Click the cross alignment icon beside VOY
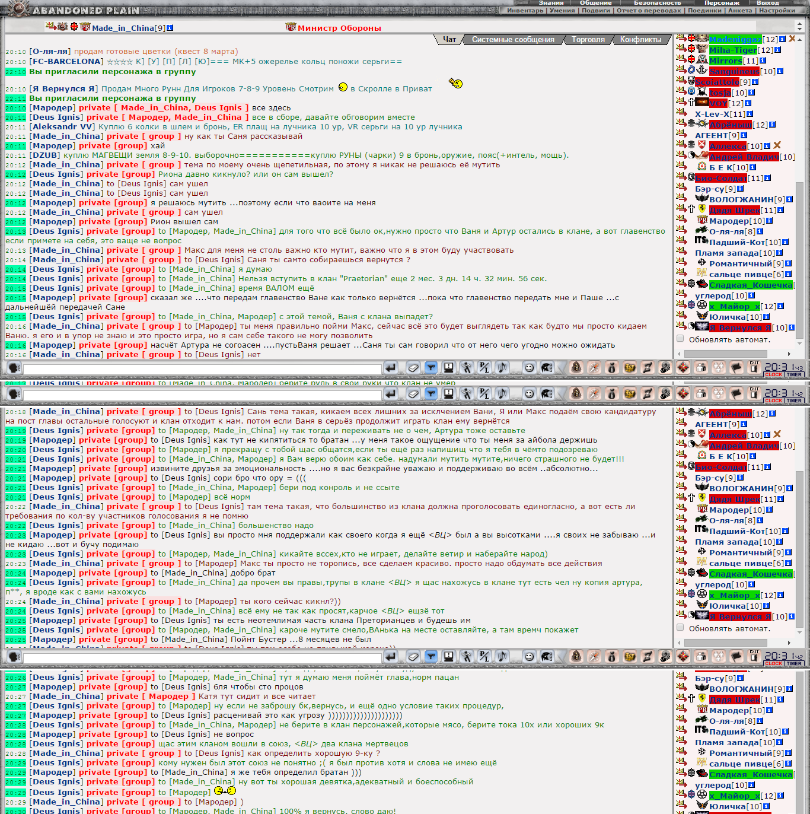This screenshot has width=810, height=814. [691, 103]
